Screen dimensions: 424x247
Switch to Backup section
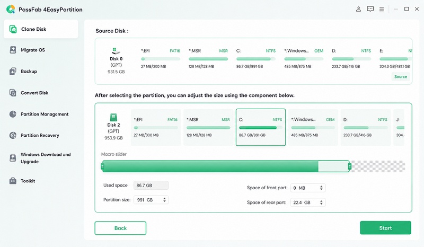click(41, 71)
